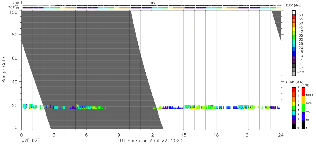
Task: Click the green swatch of the NOISE colorbar
Action: pos(303,108)
